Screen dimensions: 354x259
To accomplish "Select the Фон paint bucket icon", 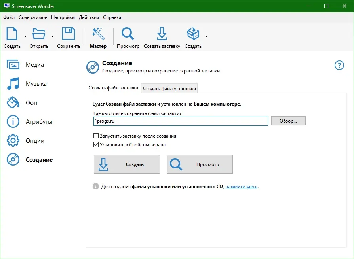I will click(x=13, y=102).
